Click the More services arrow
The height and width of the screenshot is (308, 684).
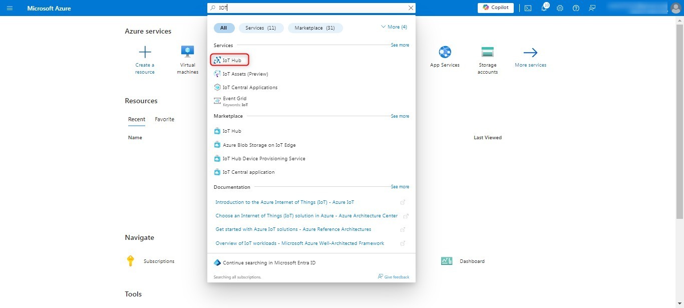click(530, 53)
